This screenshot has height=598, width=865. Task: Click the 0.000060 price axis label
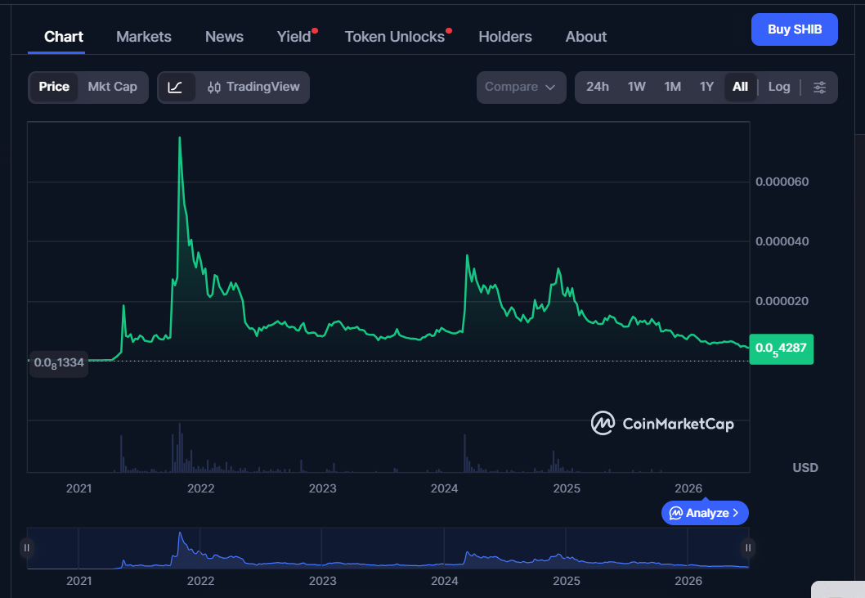(x=782, y=182)
